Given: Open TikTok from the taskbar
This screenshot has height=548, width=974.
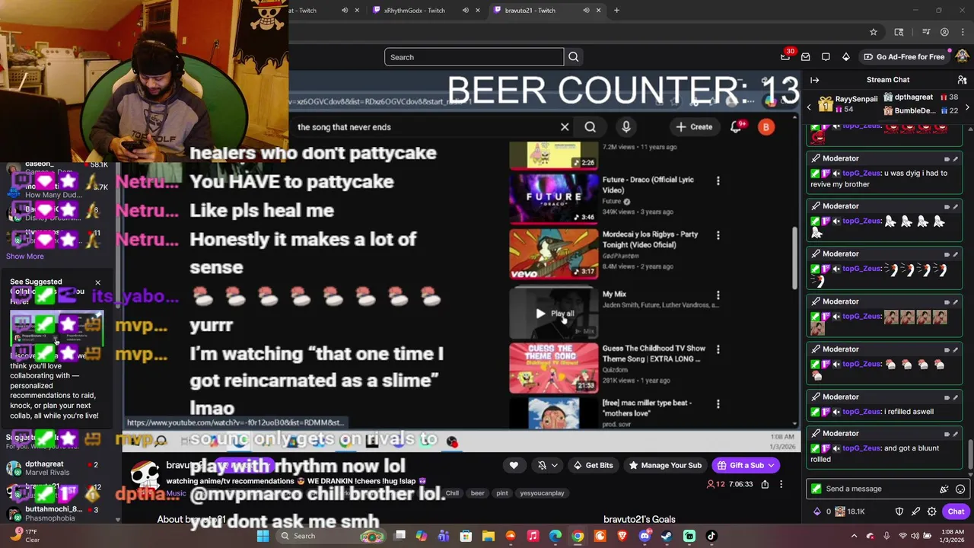Looking at the screenshot, I should tap(711, 536).
